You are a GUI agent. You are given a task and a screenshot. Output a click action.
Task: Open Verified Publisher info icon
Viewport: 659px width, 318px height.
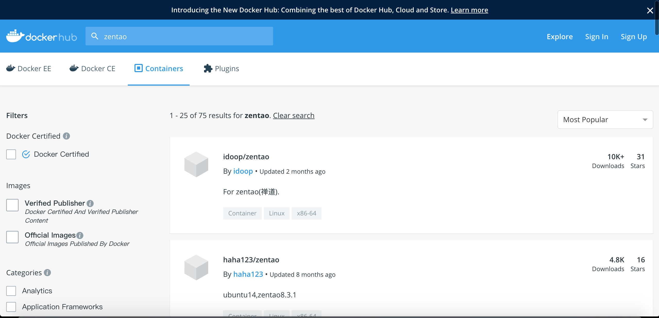[x=90, y=204]
